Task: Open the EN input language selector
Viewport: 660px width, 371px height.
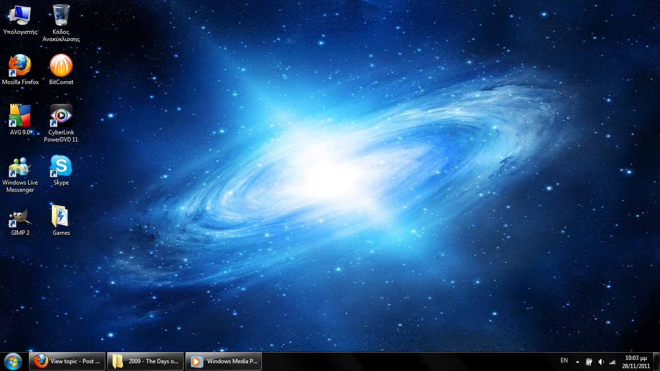Action: click(x=564, y=360)
